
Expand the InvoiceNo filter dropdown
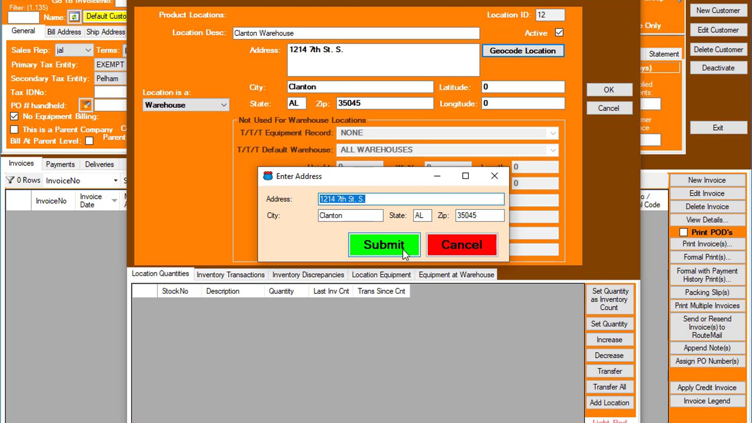[116, 181]
